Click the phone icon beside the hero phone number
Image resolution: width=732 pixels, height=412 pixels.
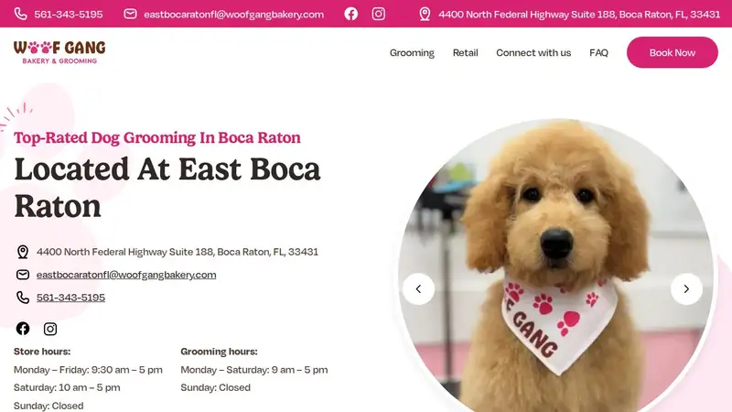[22, 298]
